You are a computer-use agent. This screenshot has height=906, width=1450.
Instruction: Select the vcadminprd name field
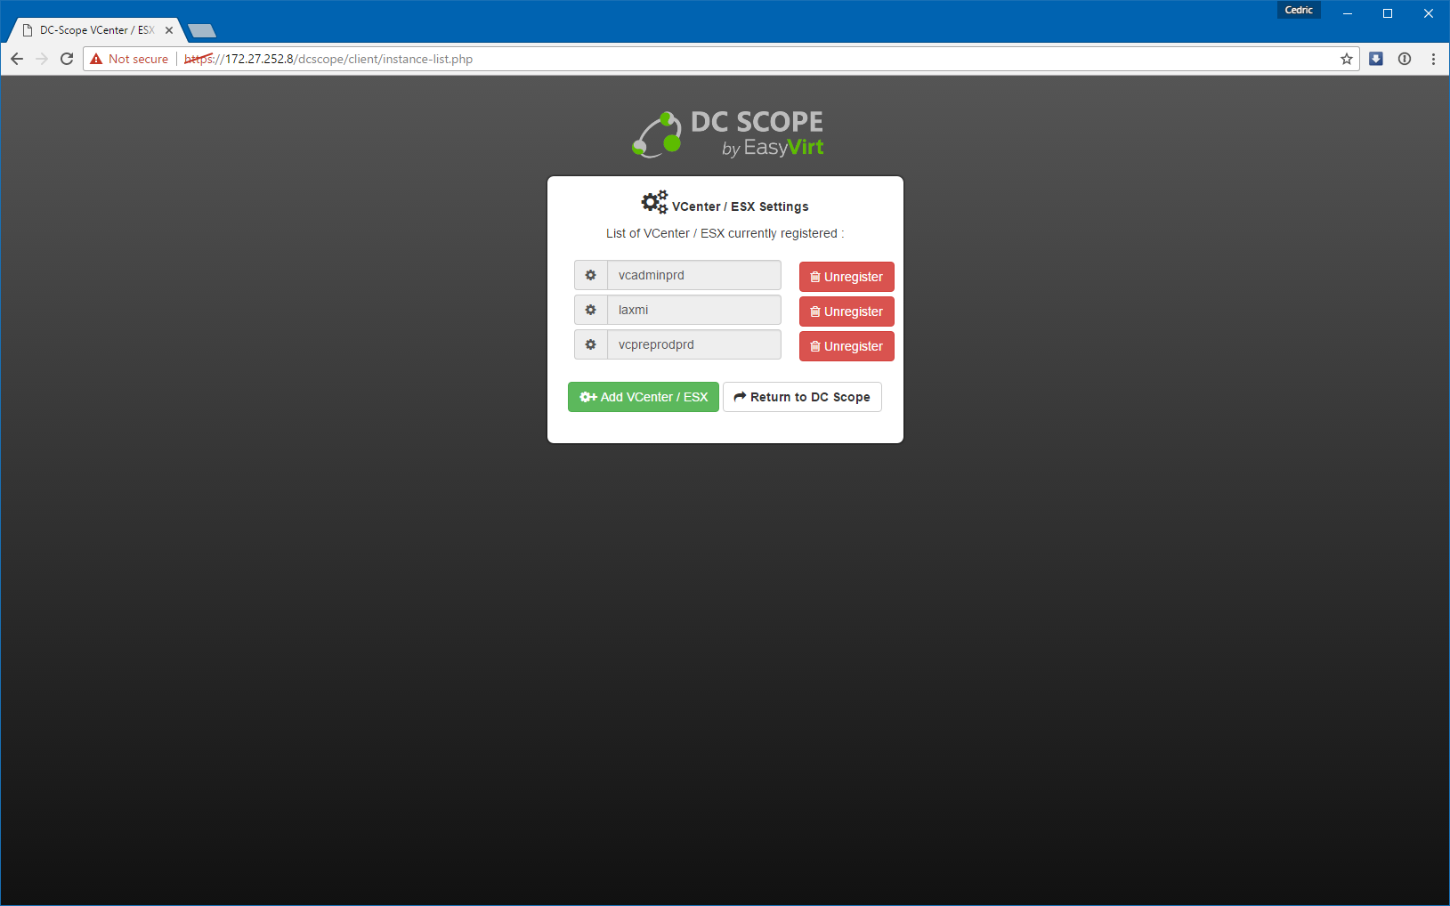[x=693, y=276]
